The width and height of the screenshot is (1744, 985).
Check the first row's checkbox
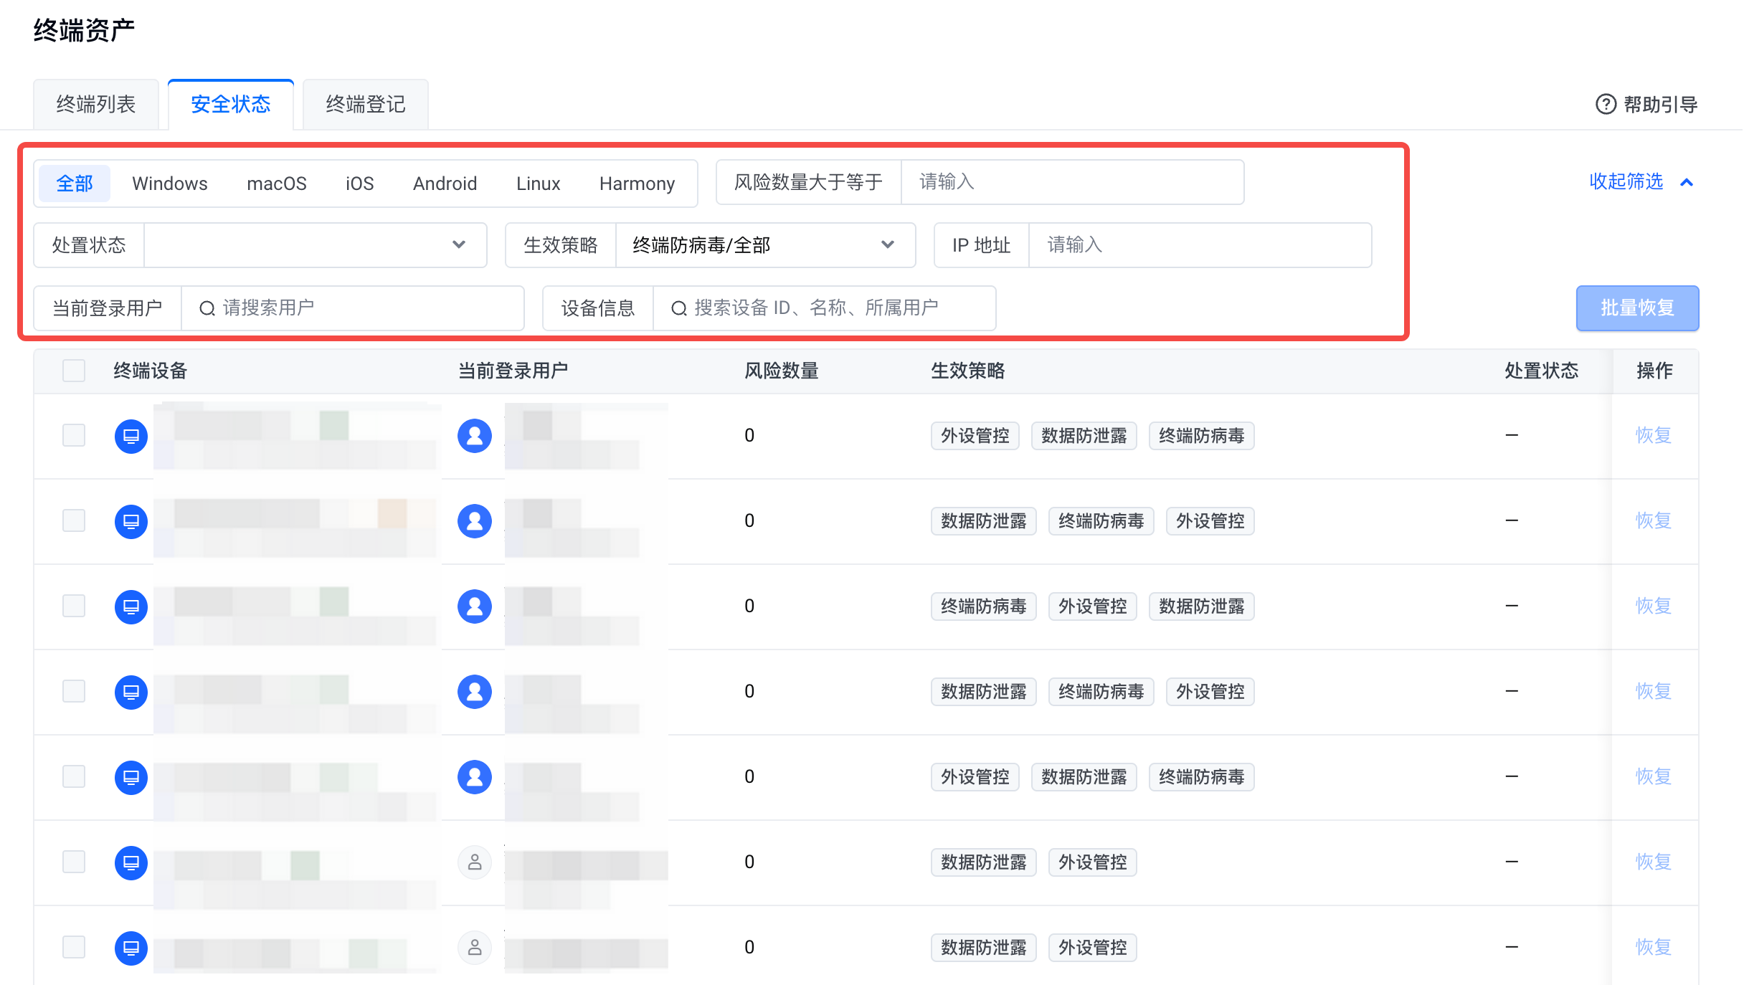74,435
